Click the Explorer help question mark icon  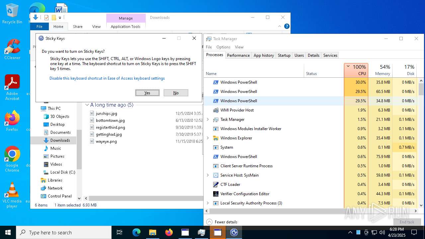tap(287, 26)
